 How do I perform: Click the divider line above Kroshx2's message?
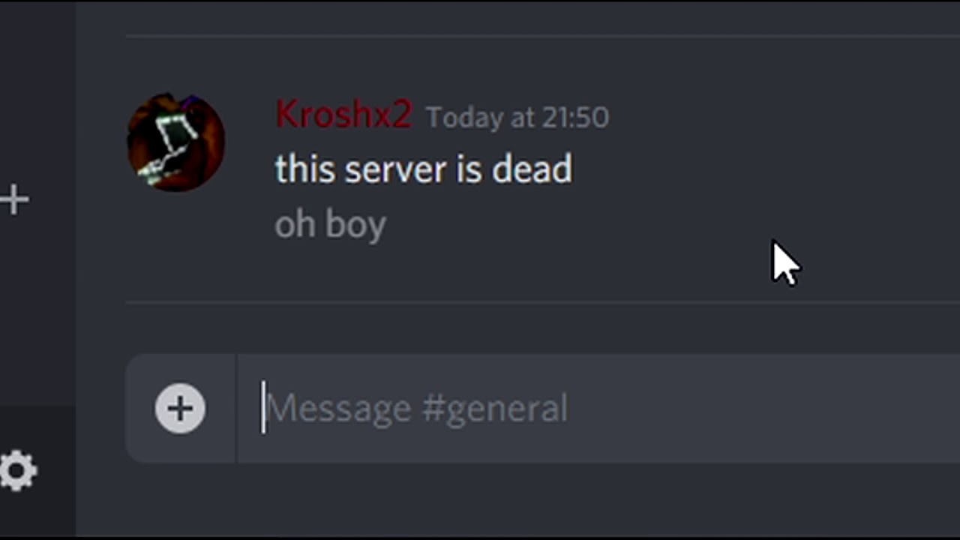pos(542,35)
